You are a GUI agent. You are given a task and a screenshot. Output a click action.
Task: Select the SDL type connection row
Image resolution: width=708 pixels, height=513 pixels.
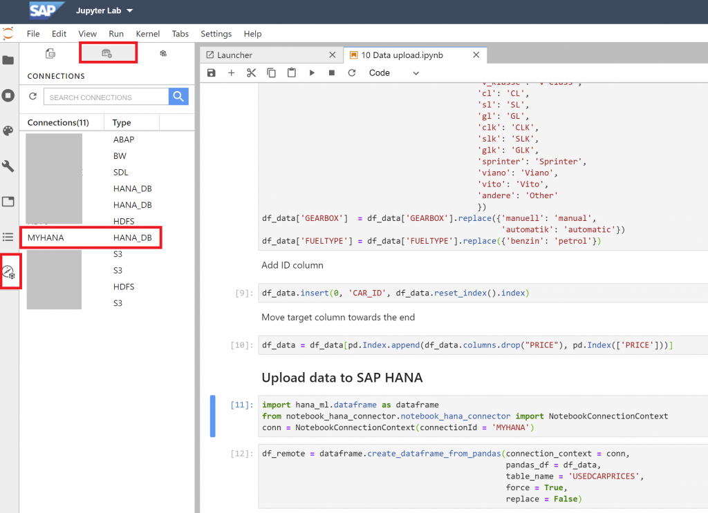pos(107,172)
